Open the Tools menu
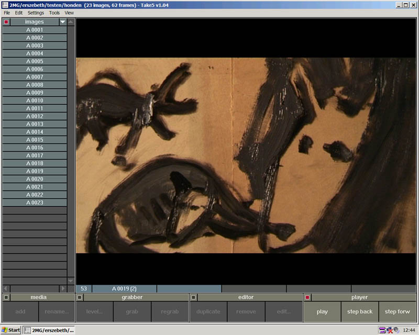Viewport: 419px width, 335px height. pyautogui.click(x=54, y=13)
